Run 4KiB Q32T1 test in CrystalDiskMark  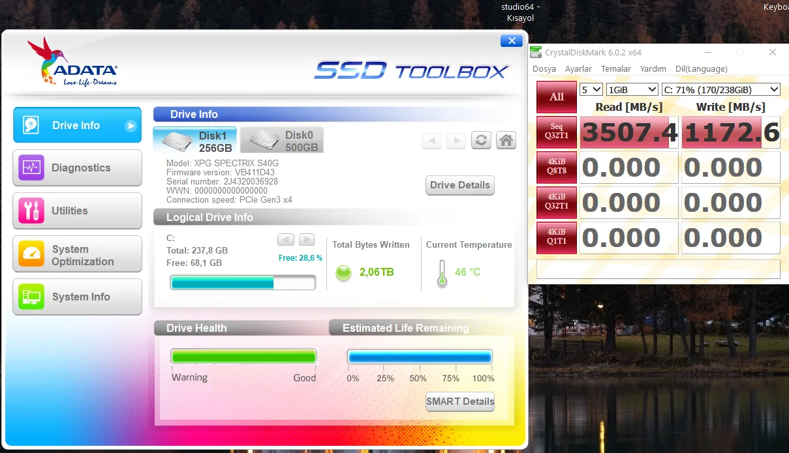557,203
